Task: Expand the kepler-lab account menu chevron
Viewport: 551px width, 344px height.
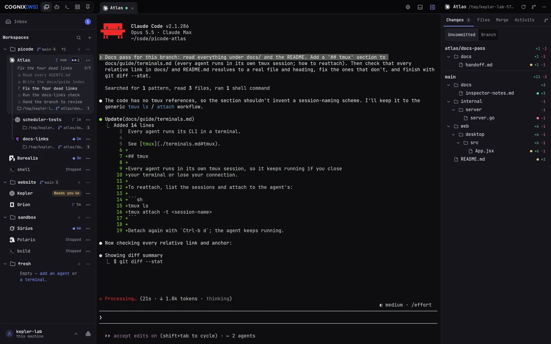Action: 76,334
